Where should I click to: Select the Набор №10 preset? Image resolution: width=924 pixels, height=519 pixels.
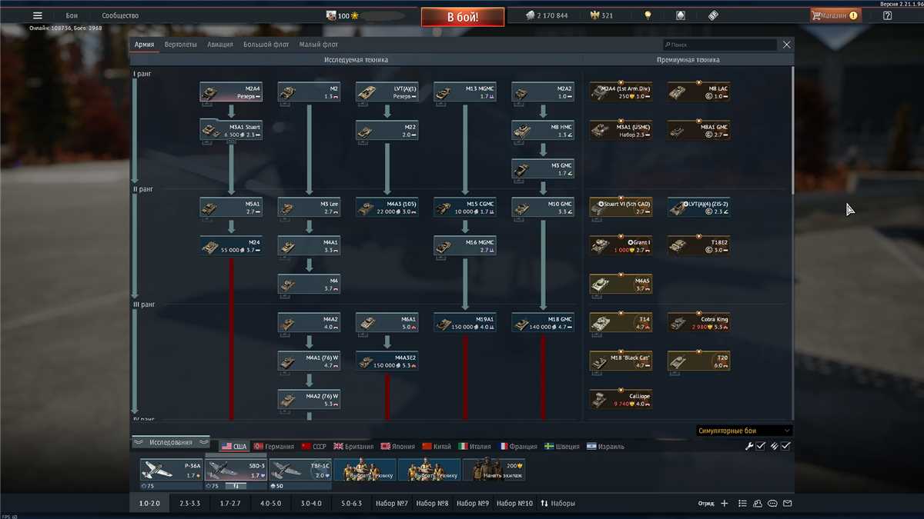(x=514, y=504)
